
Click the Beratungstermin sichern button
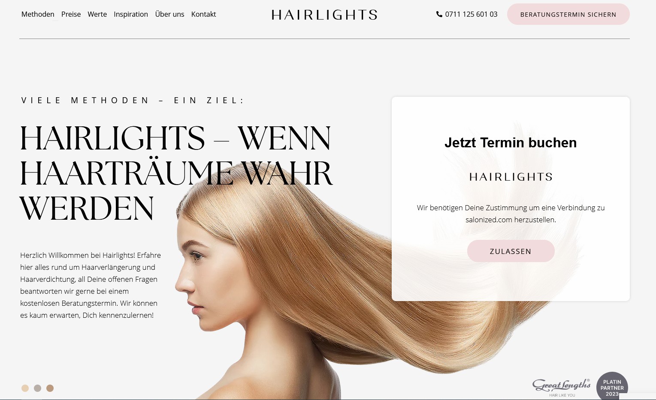click(x=568, y=14)
